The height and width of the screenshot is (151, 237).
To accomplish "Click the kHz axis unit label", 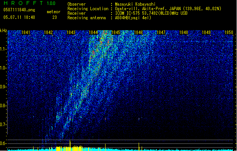I will (x=3, y=31).
